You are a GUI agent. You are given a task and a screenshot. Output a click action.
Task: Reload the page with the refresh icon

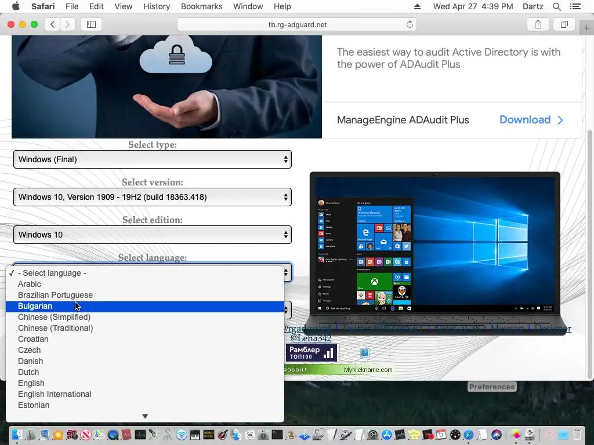click(410, 24)
